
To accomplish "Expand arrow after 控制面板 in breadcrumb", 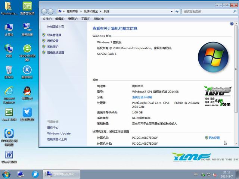I will coord(81,12).
